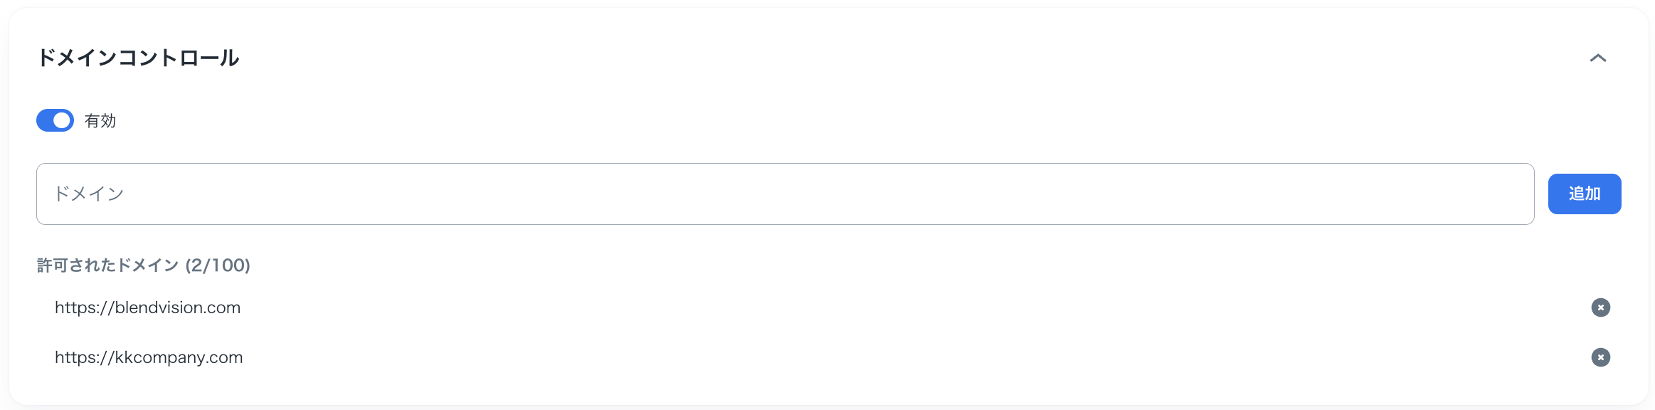Image resolution: width=1655 pixels, height=410 pixels.
Task: Delete https://kkcompany.com using its x icon
Action: 1600,357
